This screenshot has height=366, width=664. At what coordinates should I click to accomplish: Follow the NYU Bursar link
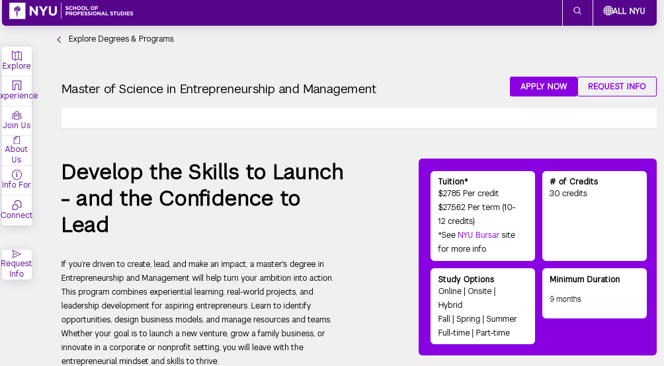pos(478,235)
